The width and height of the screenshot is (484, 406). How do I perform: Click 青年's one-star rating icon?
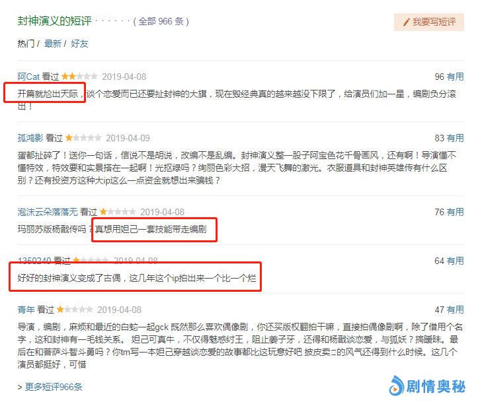[75, 309]
